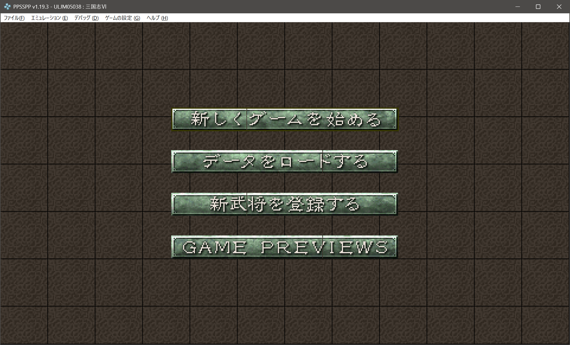Select 新しくゲームを始める to start a new game
This screenshot has width=570, height=345.
[284, 119]
